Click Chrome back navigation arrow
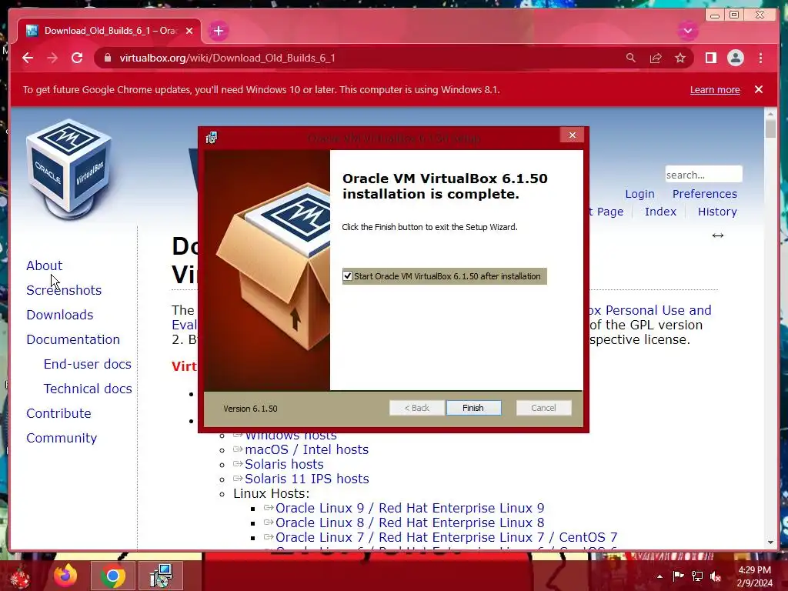788x591 pixels. 28,58
